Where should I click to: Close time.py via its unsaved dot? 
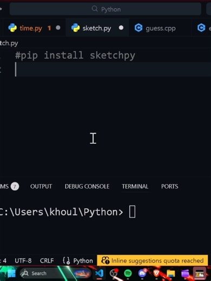pyautogui.click(x=58, y=28)
